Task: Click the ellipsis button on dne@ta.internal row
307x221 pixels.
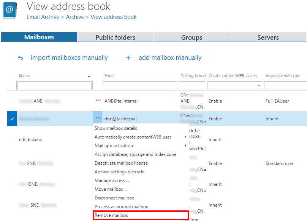Action: [x=98, y=118]
